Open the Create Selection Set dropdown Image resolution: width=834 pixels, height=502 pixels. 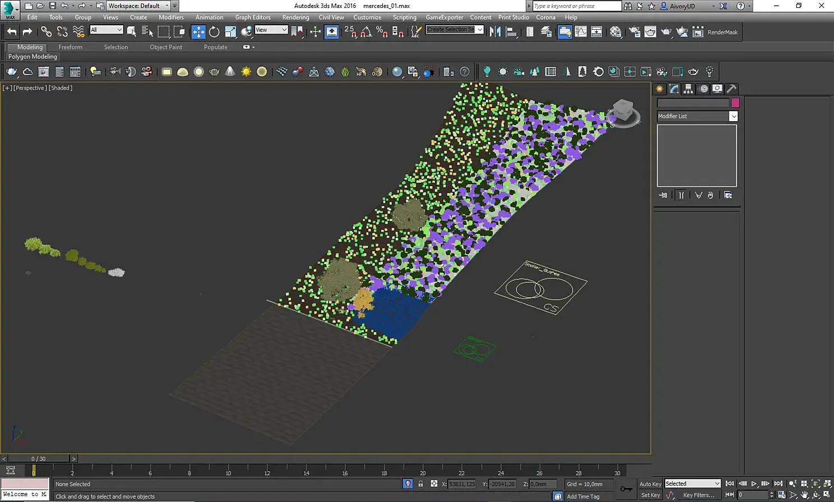click(480, 30)
